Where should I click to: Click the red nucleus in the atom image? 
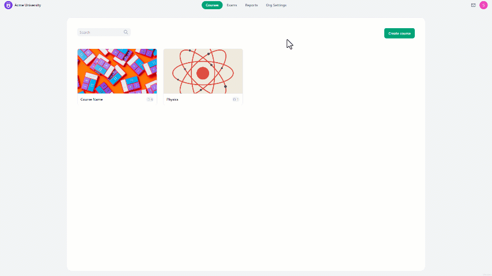click(203, 73)
